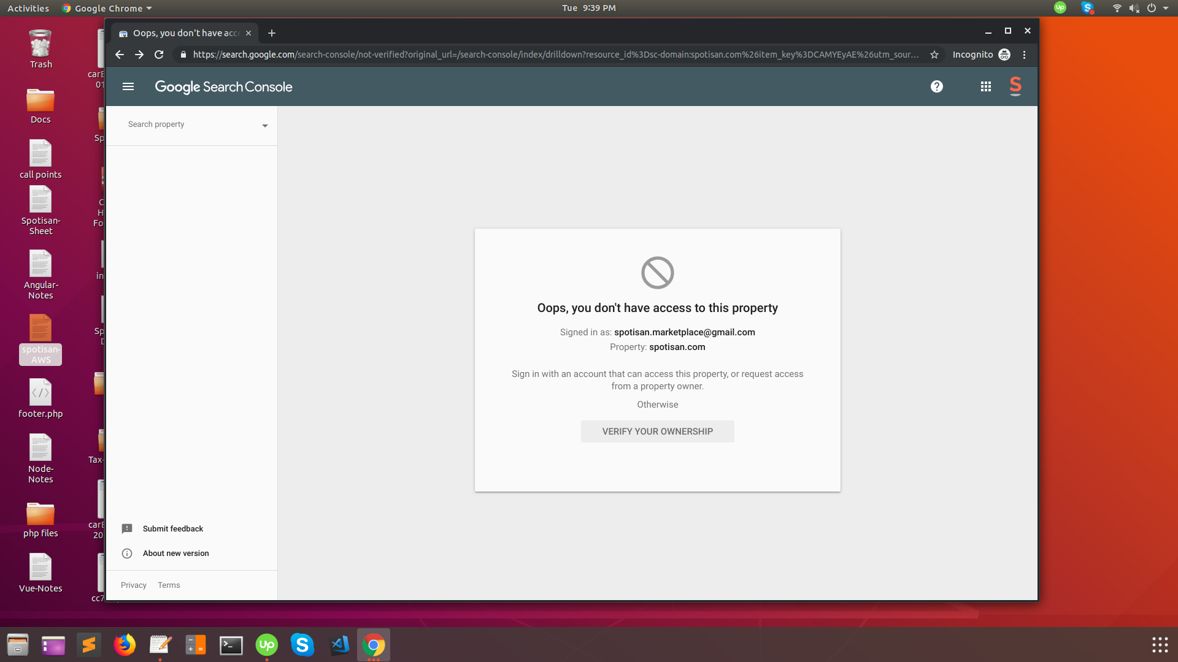
Task: Click the VERIFY YOUR OWNERSHIP button
Action: click(x=657, y=432)
